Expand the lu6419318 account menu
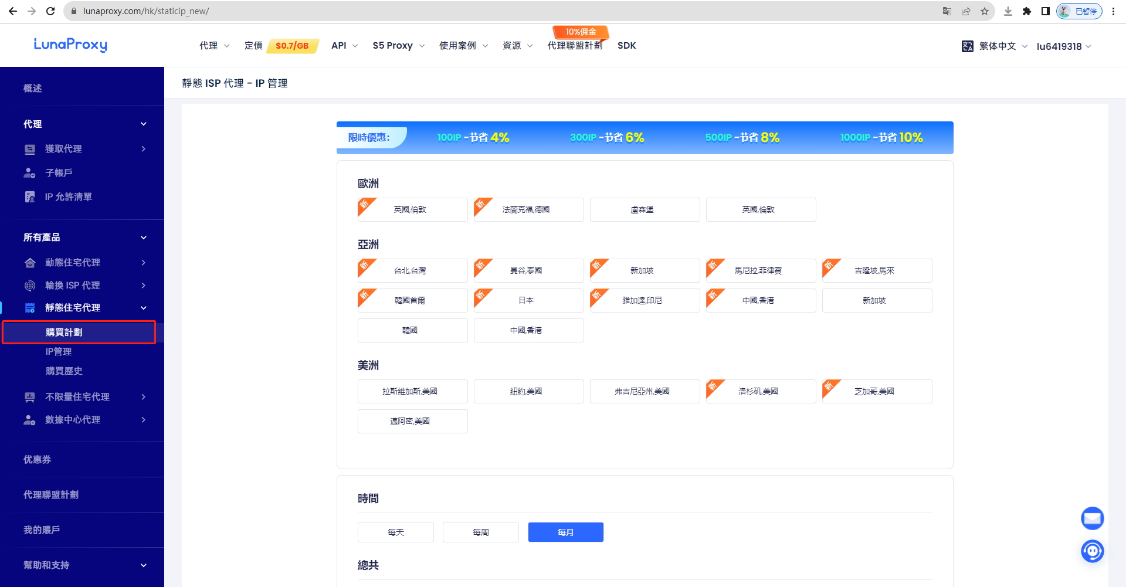 tap(1063, 46)
